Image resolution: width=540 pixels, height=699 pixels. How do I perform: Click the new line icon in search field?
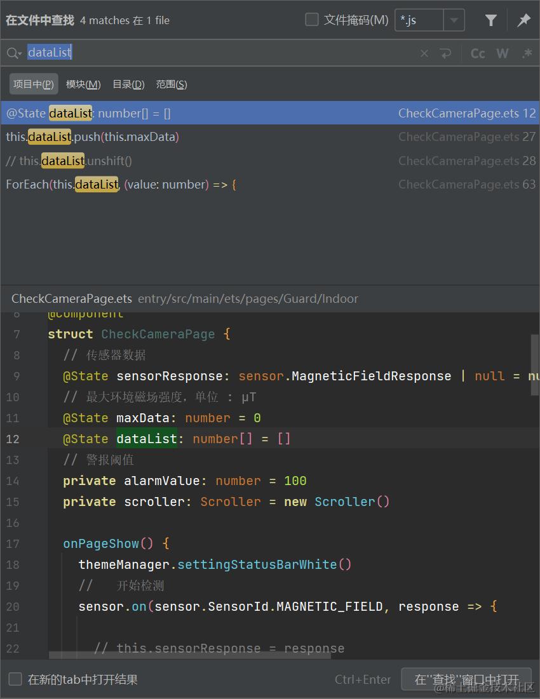click(x=445, y=53)
